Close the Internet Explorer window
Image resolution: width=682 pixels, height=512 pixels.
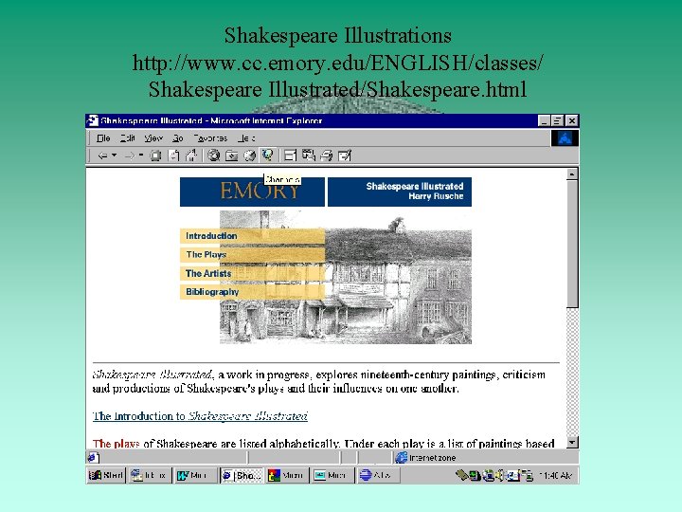click(571, 120)
